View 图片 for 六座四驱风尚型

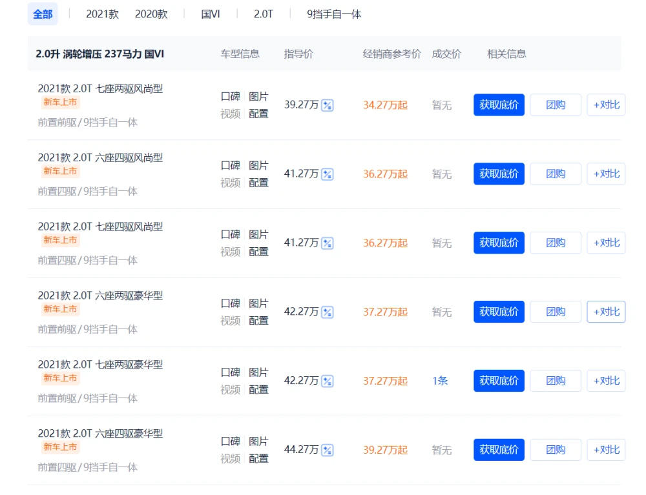(x=259, y=166)
